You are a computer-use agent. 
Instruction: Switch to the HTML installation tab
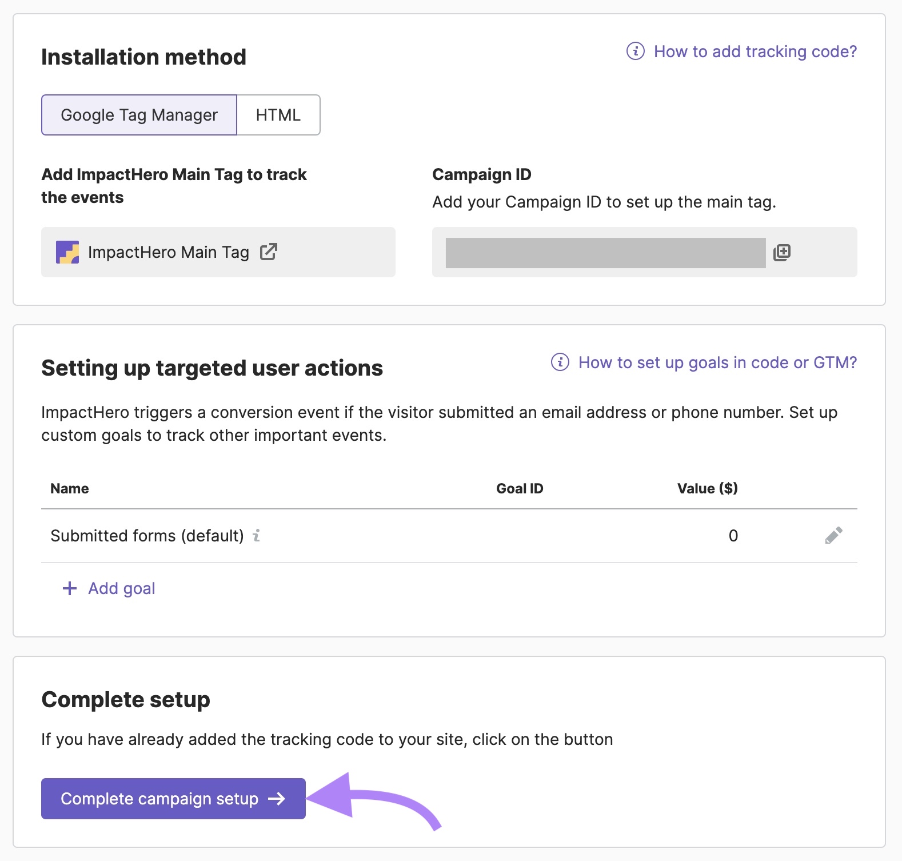278,114
